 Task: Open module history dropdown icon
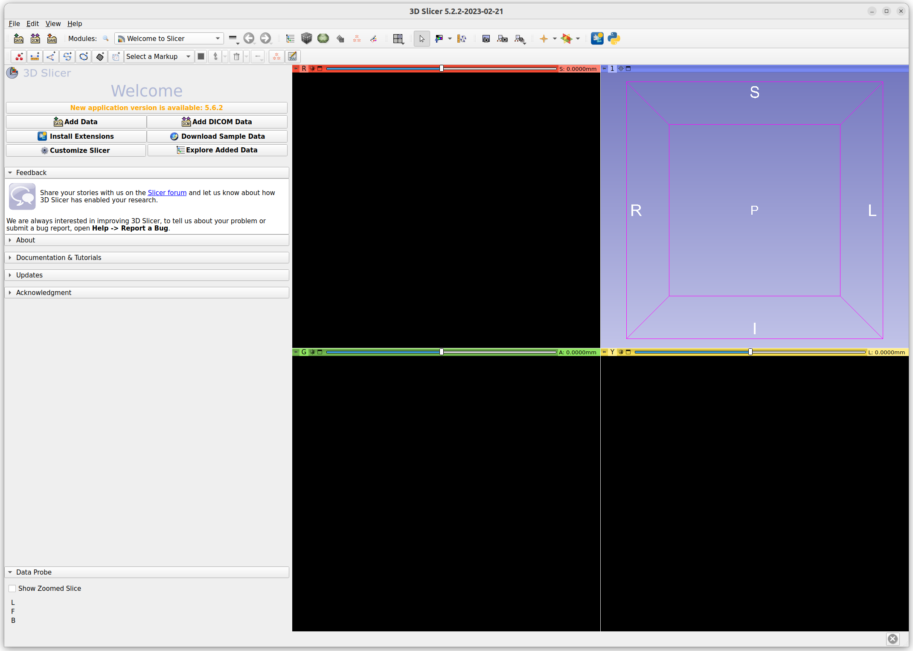click(233, 38)
